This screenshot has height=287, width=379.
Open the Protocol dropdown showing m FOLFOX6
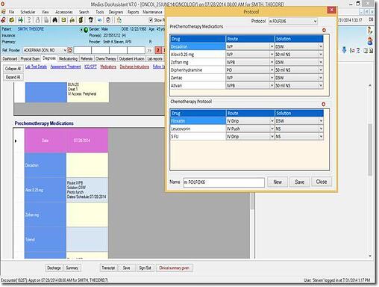[292, 21]
